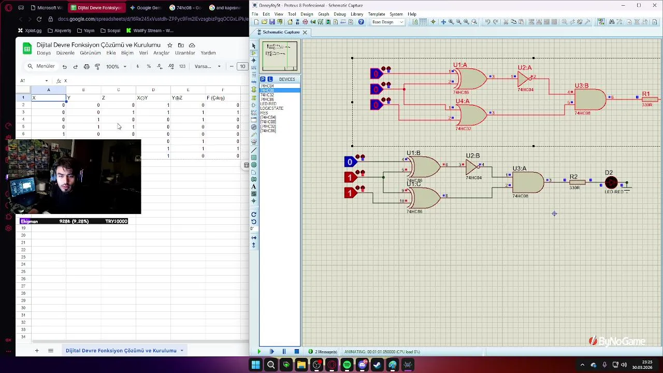Open the Varsa... font dropdown

tap(208, 66)
